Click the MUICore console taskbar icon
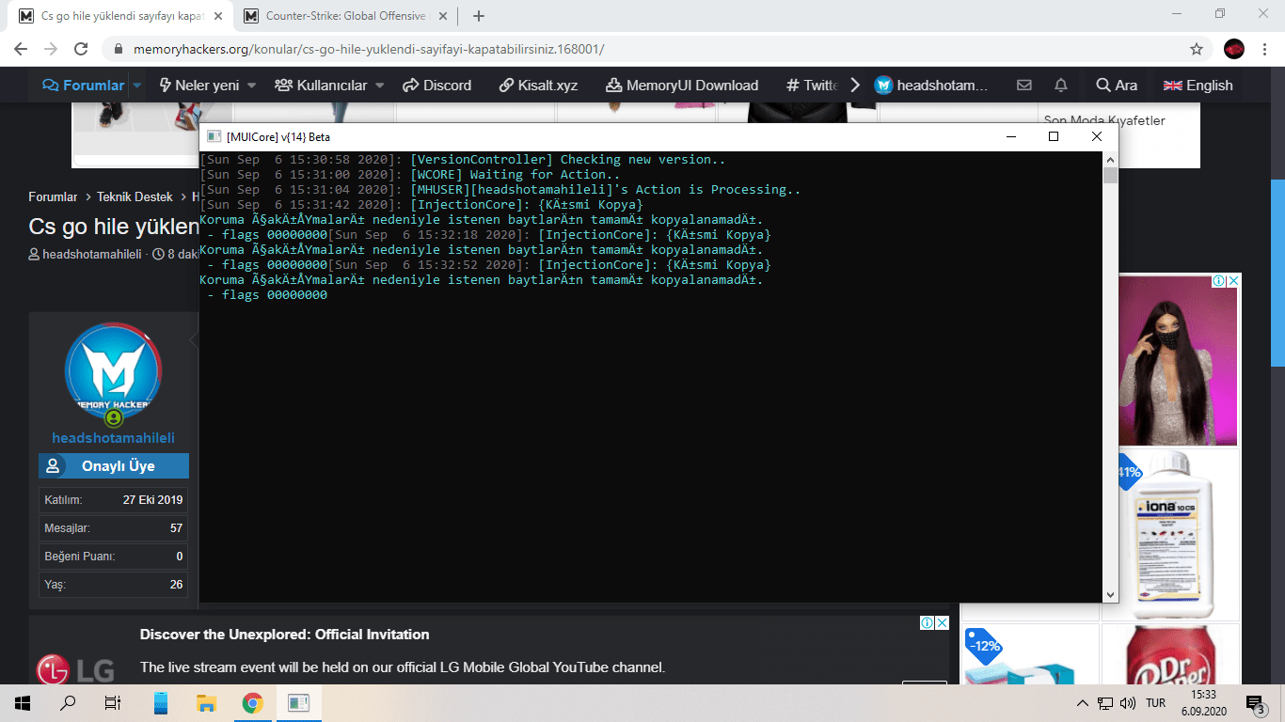Viewport: 1285px width, 722px height. (x=299, y=702)
